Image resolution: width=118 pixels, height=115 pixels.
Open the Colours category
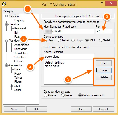[19, 61]
